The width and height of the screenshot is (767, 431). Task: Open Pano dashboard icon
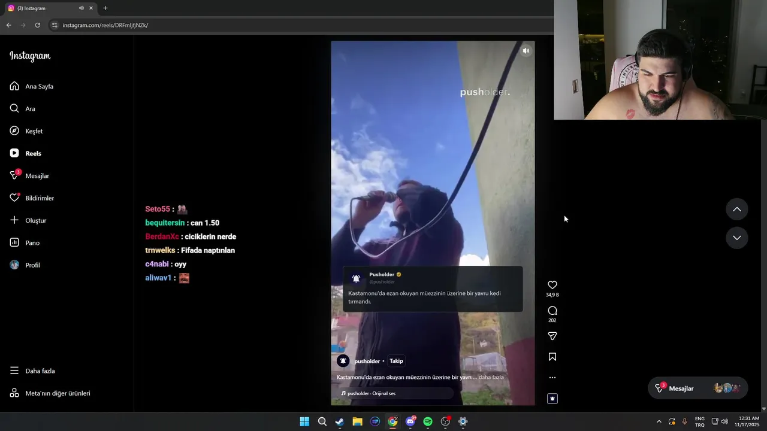[14, 242]
